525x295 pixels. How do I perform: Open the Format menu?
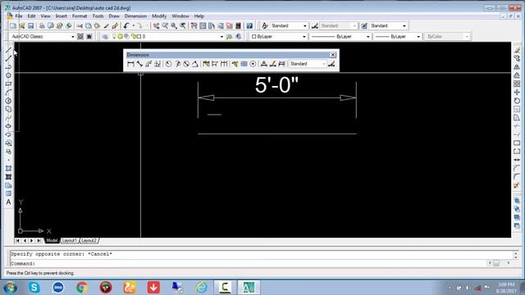point(80,16)
